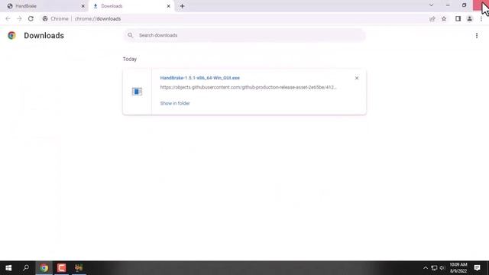Show HandBrake download in folder

(x=175, y=103)
